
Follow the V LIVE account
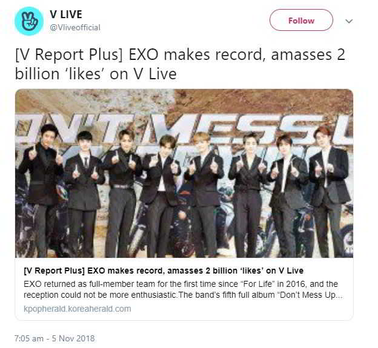tap(301, 20)
